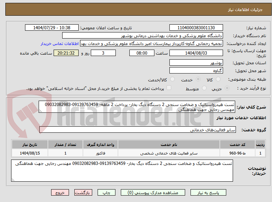This screenshot has height=202, width=272.
Task: Click service code cell ط-96-960
Action: click(x=237, y=153)
